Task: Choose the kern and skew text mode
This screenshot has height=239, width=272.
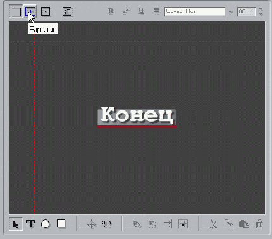Action: (107, 224)
